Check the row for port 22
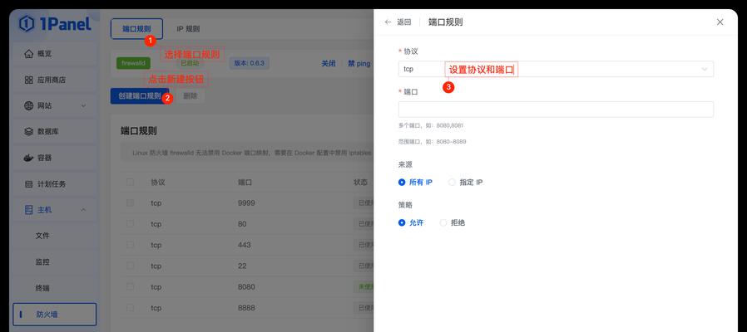Viewport: 747px width, 332px height. (130, 266)
